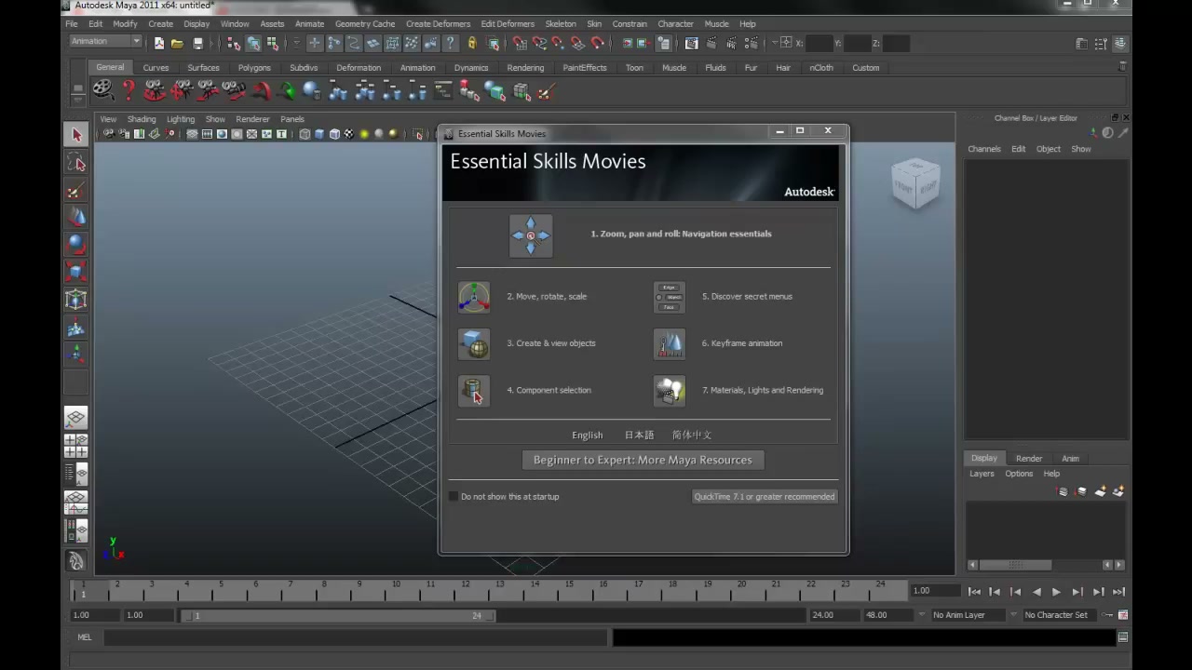Open the viewport Shading menu
1192x670 pixels.
coord(142,119)
